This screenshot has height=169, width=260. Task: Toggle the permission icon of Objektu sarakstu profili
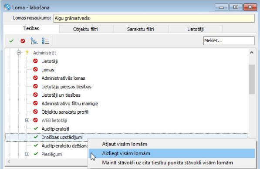(x=35, y=112)
